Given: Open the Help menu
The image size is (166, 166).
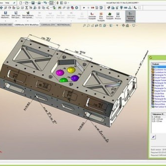Looking at the screenshot, I should (x=7, y=3).
